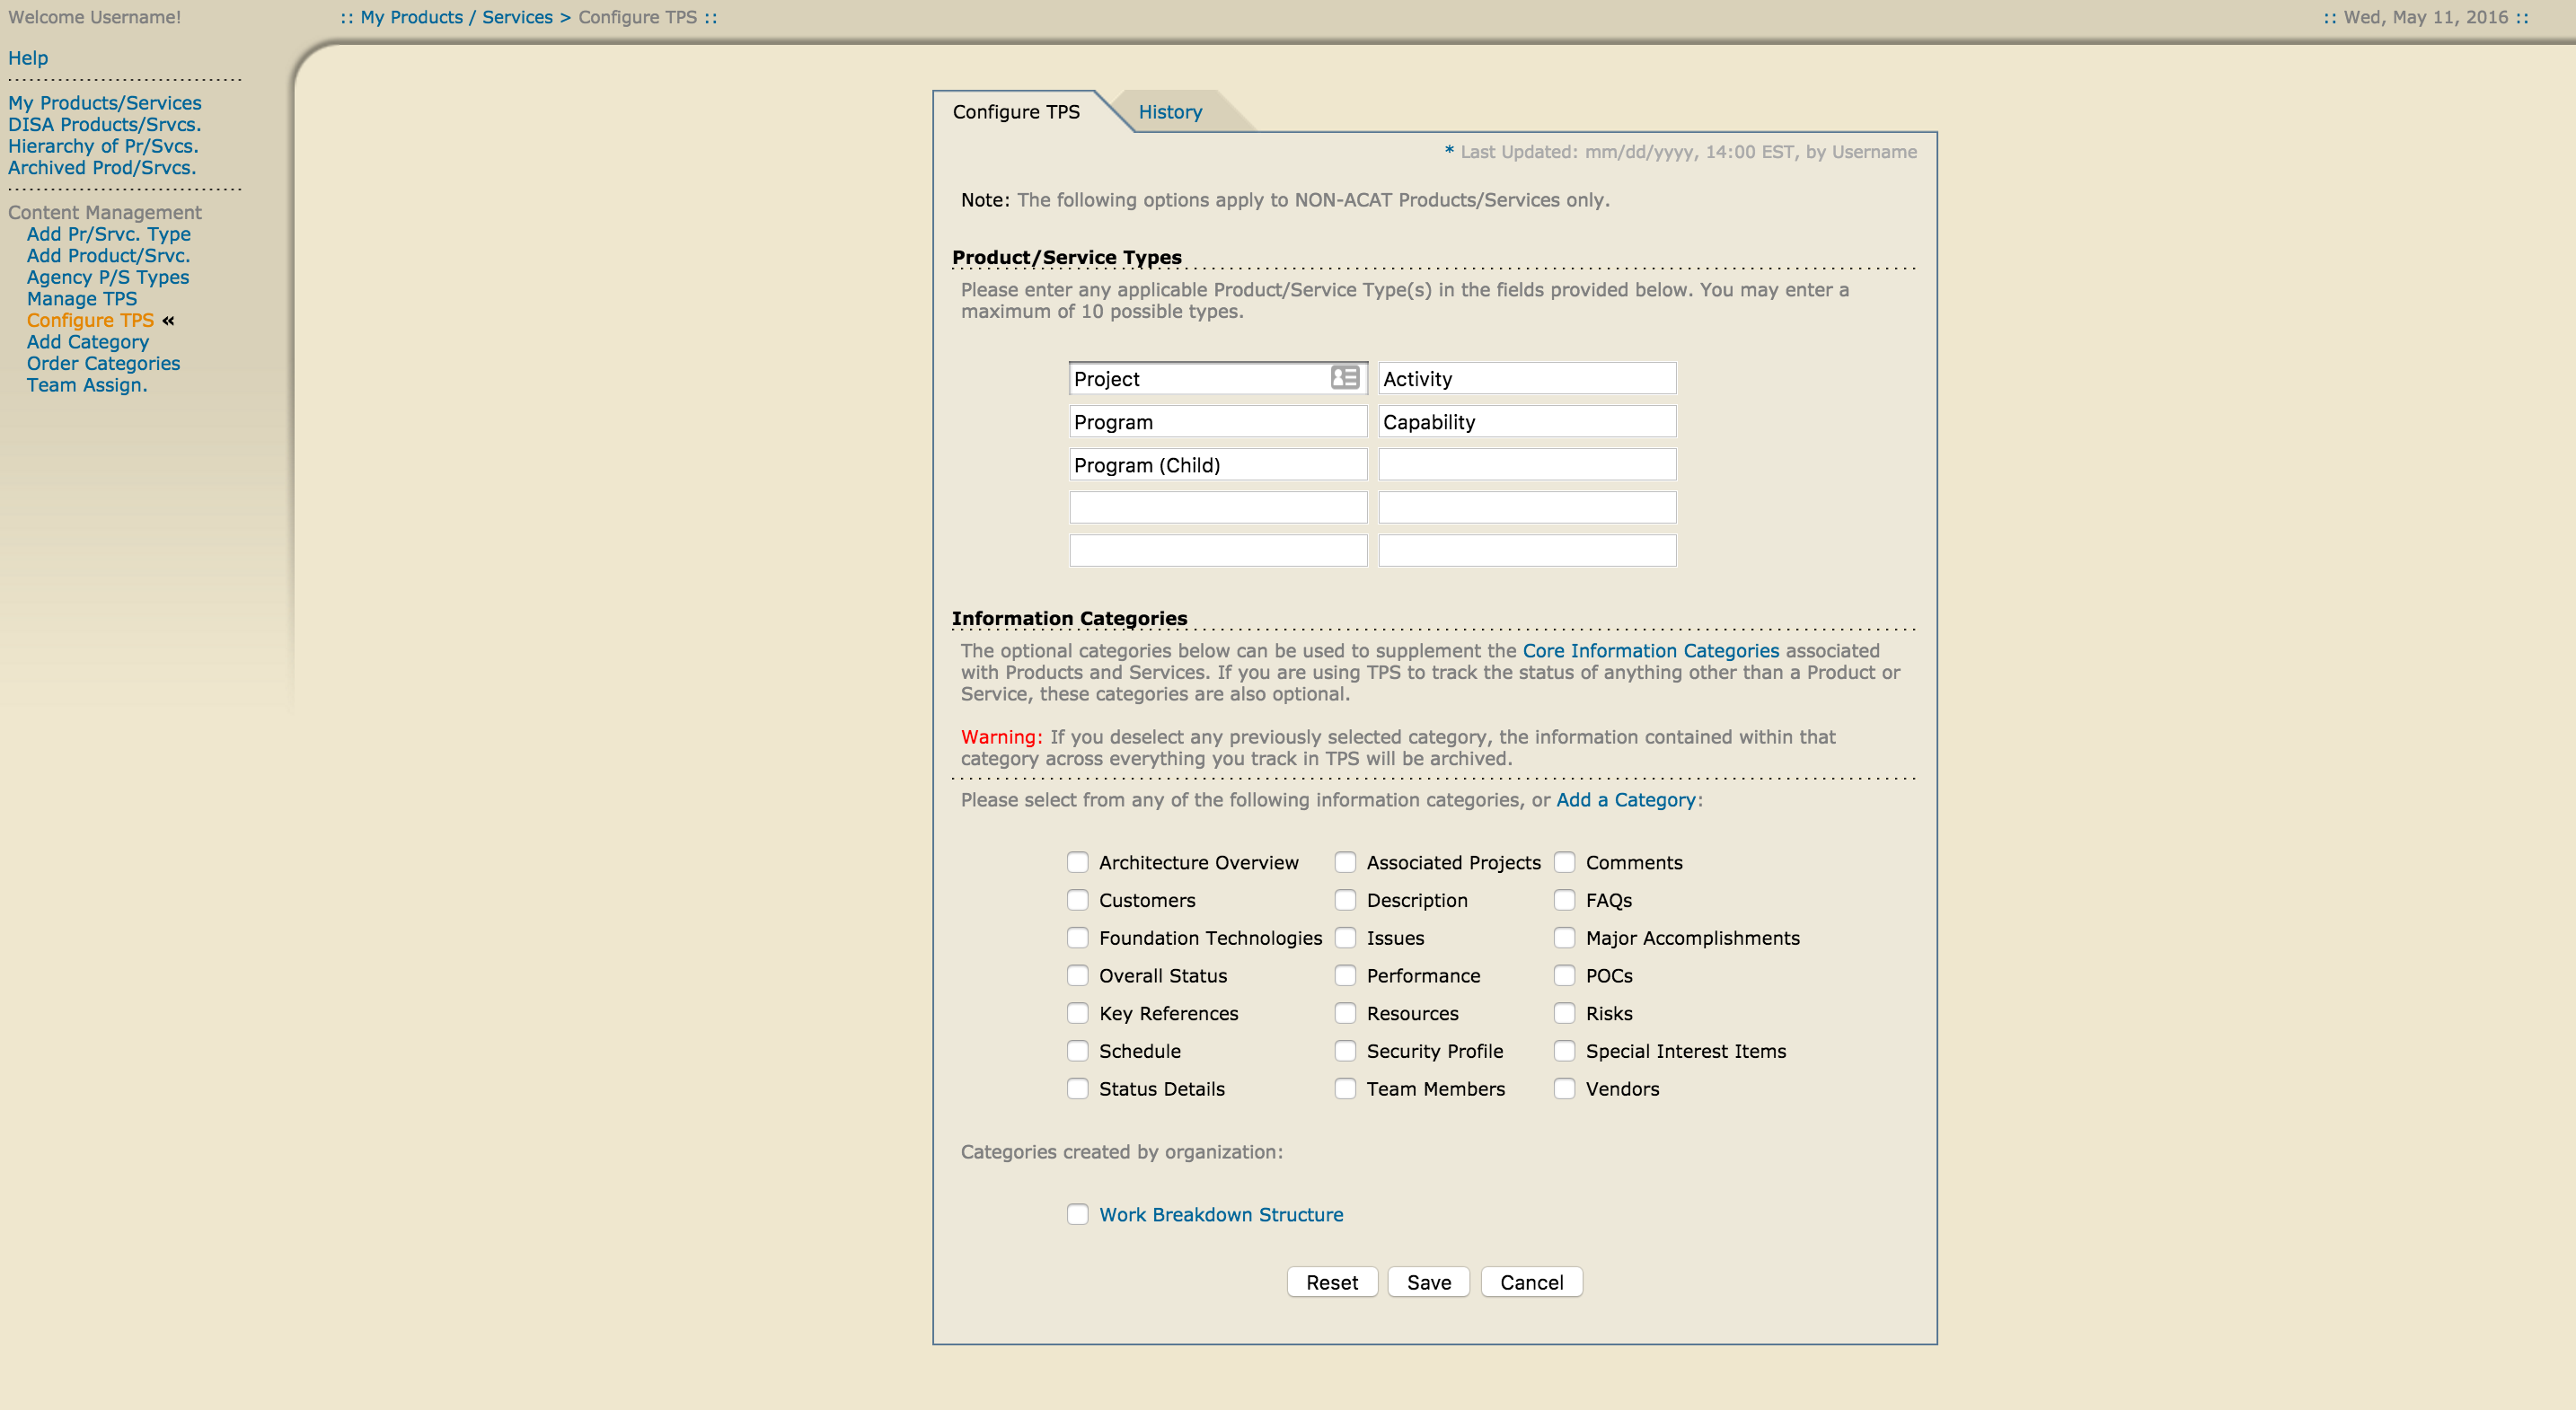Reset the configuration form
The image size is (2576, 1410).
click(x=1331, y=1282)
